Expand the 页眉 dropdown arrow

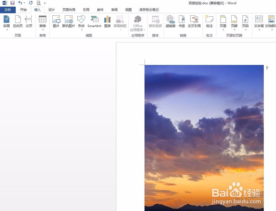[x=223, y=30]
